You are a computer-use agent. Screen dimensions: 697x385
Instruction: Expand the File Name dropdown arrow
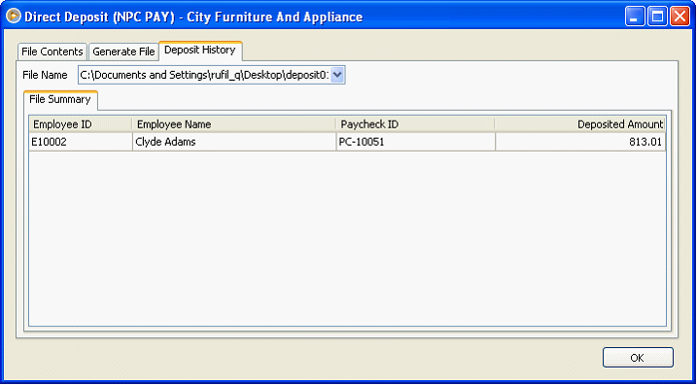338,75
